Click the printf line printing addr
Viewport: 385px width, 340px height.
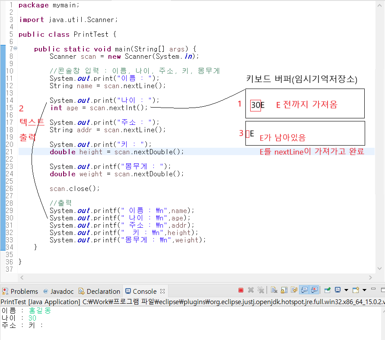pyautogui.click(x=122, y=226)
